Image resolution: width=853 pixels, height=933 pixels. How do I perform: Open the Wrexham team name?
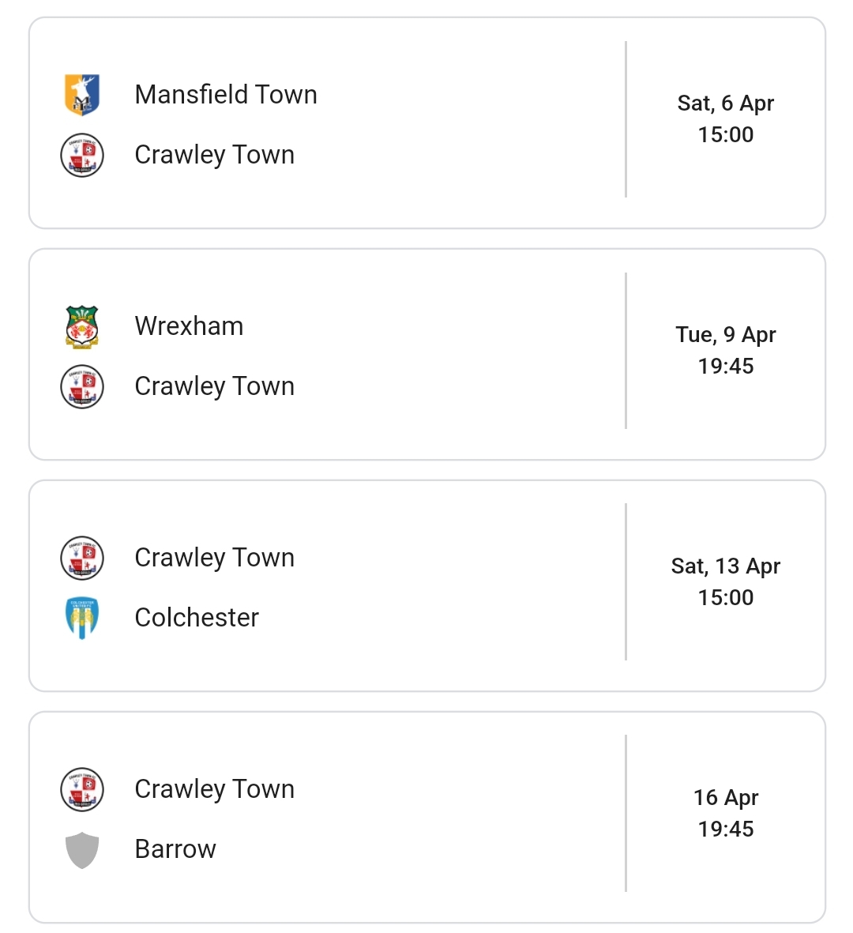[x=189, y=326]
